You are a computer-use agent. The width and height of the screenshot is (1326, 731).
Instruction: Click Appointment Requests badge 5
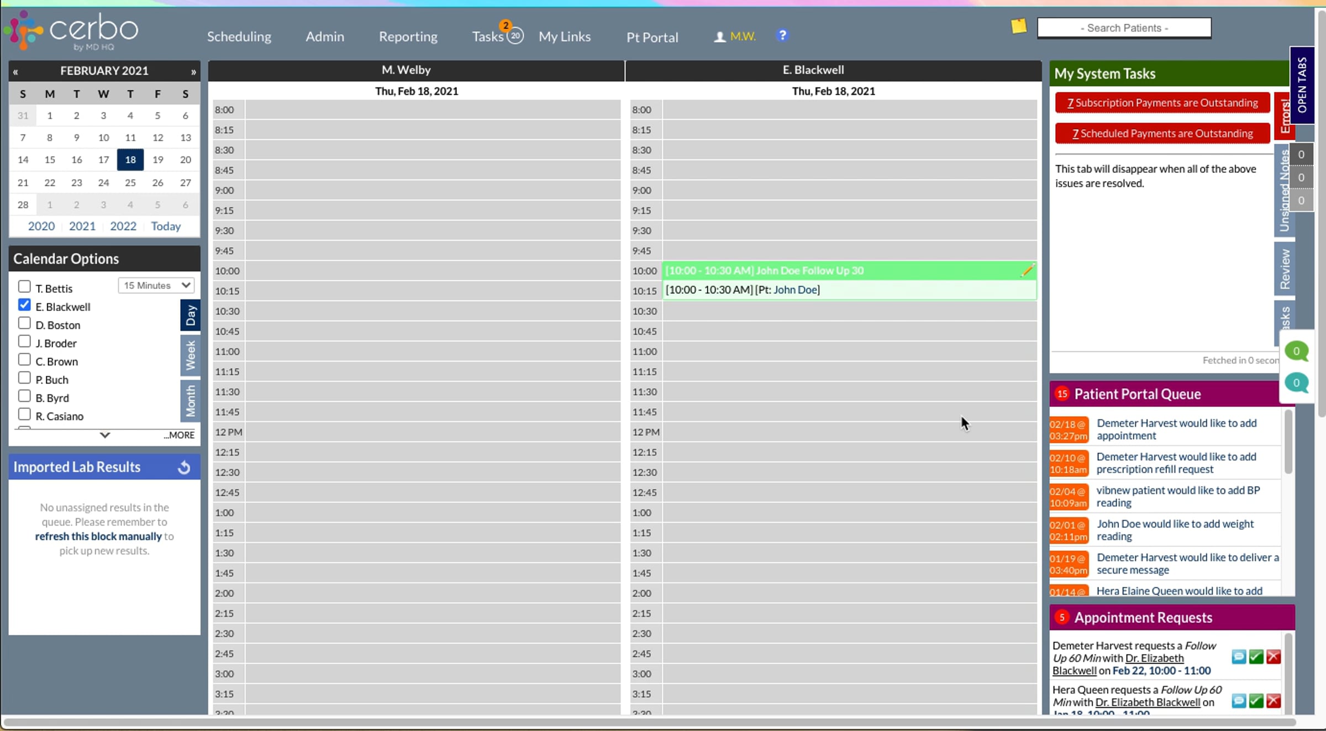coord(1062,617)
